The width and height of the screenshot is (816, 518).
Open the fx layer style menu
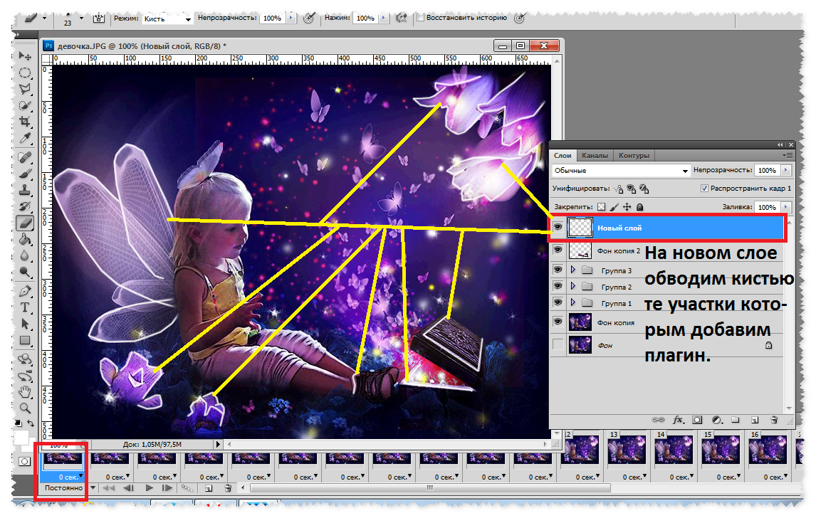[x=678, y=420]
